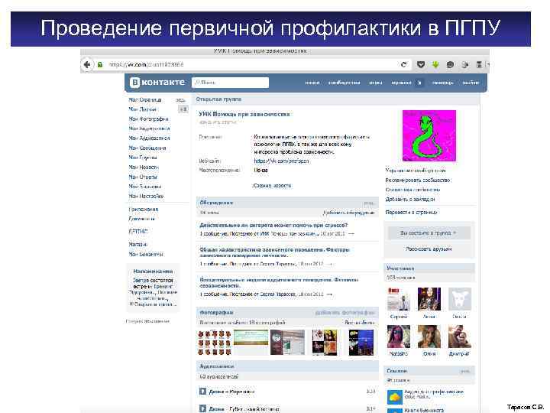Click 'ред.' next to the Ссылки section

pyautogui.click(x=465, y=371)
